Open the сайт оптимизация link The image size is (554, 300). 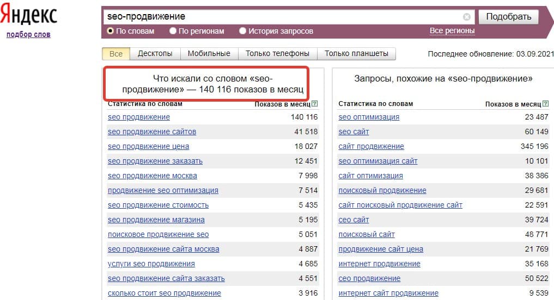tap(370, 176)
